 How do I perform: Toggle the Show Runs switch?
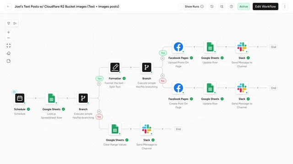pos(182,6)
